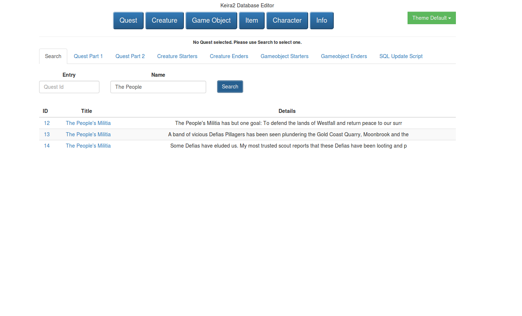Open the Item section button

tap(251, 20)
